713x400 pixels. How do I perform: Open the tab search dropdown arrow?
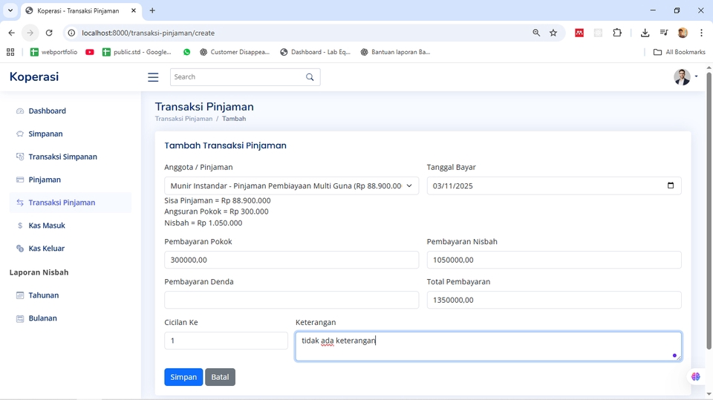click(10, 10)
